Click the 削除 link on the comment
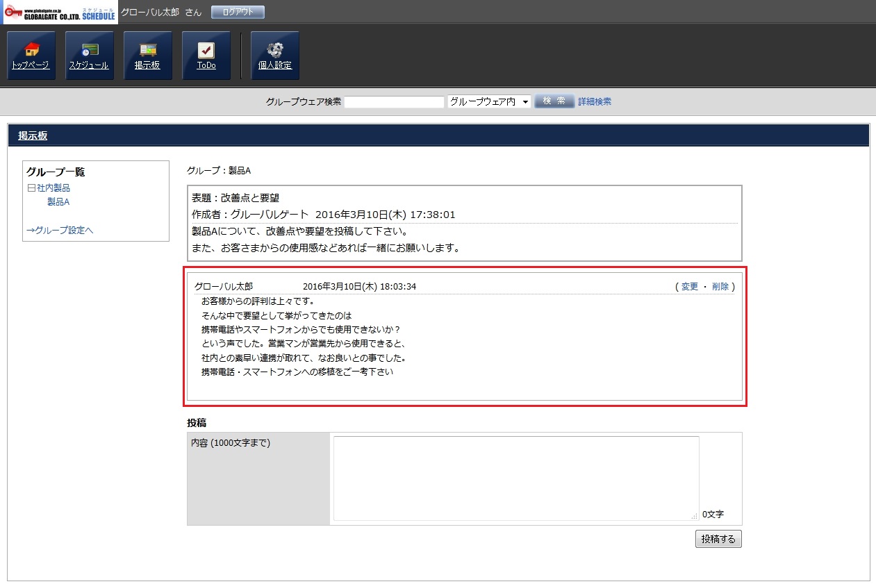 point(720,287)
